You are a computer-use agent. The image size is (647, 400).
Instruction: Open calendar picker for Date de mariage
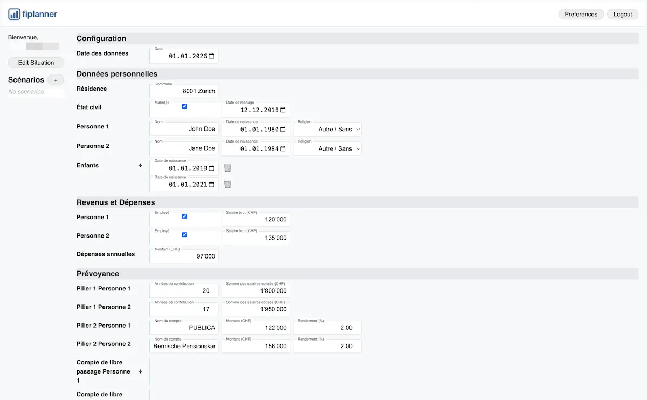(x=283, y=110)
